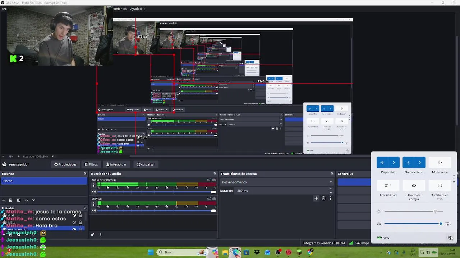Toggle Ahorro de energía

click(x=414, y=186)
